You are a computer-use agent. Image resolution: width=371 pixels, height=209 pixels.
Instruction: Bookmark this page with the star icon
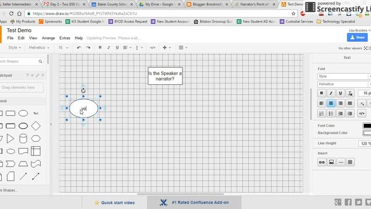293,13
